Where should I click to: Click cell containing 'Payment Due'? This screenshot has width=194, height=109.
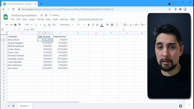[60, 37]
